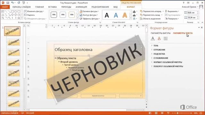Choose the triangle shape in the shapes gallery
Viewport: 205px width, 115px height.
tap(3, 15)
